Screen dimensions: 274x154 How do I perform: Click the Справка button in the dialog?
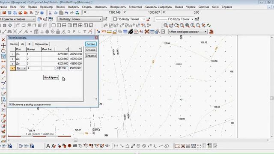click(91, 56)
